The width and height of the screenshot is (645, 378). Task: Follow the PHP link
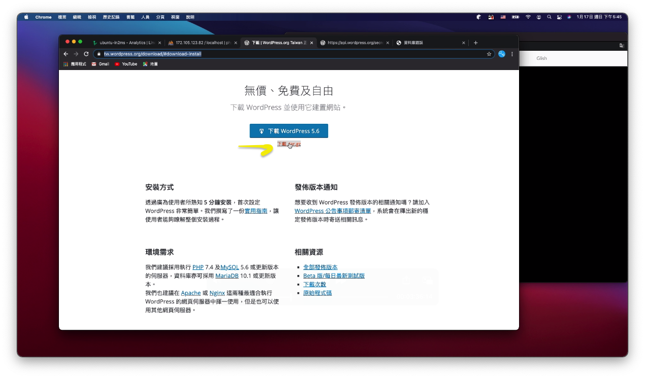[x=198, y=267]
